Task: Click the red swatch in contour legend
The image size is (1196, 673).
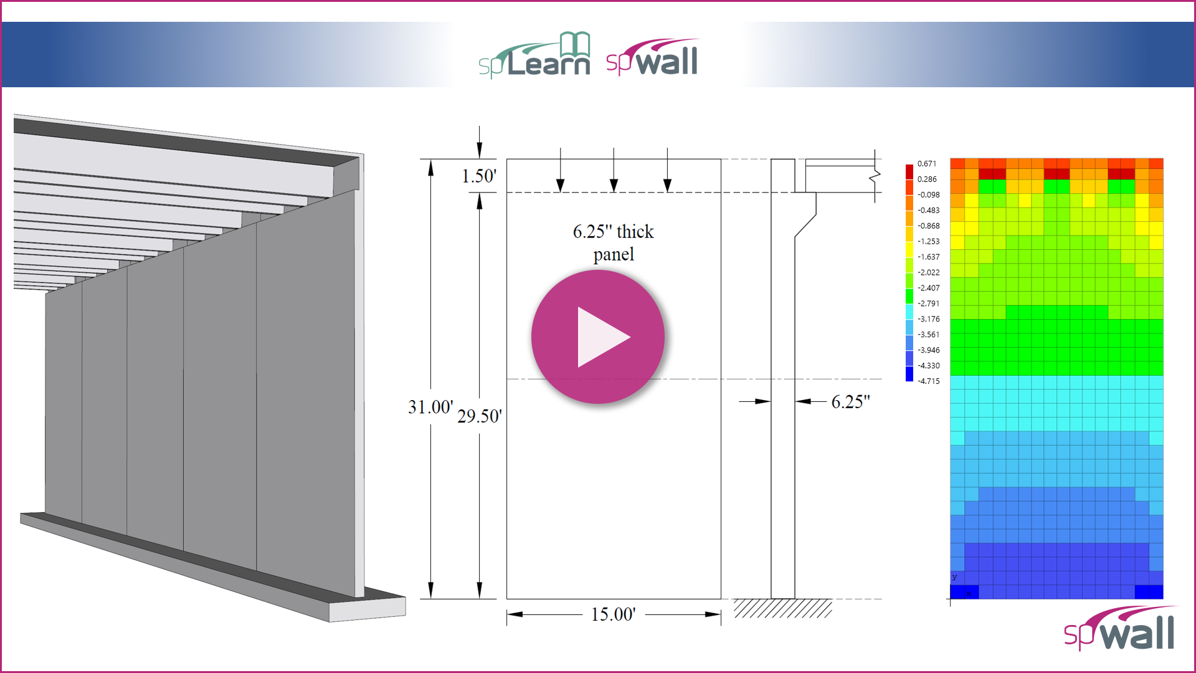Action: coord(909,171)
